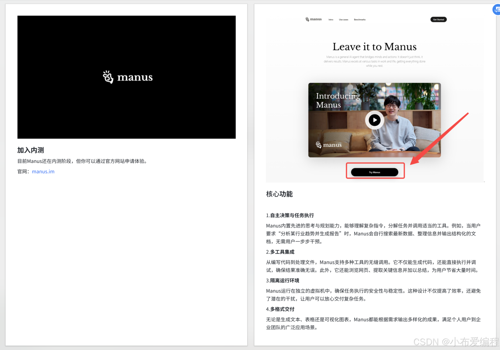The image size is (500, 350).
Task: Click the "4.多格式交付" subheading
Action: point(280,309)
